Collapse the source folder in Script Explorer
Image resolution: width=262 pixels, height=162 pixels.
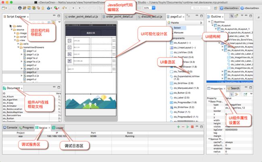click(x=12, y=30)
